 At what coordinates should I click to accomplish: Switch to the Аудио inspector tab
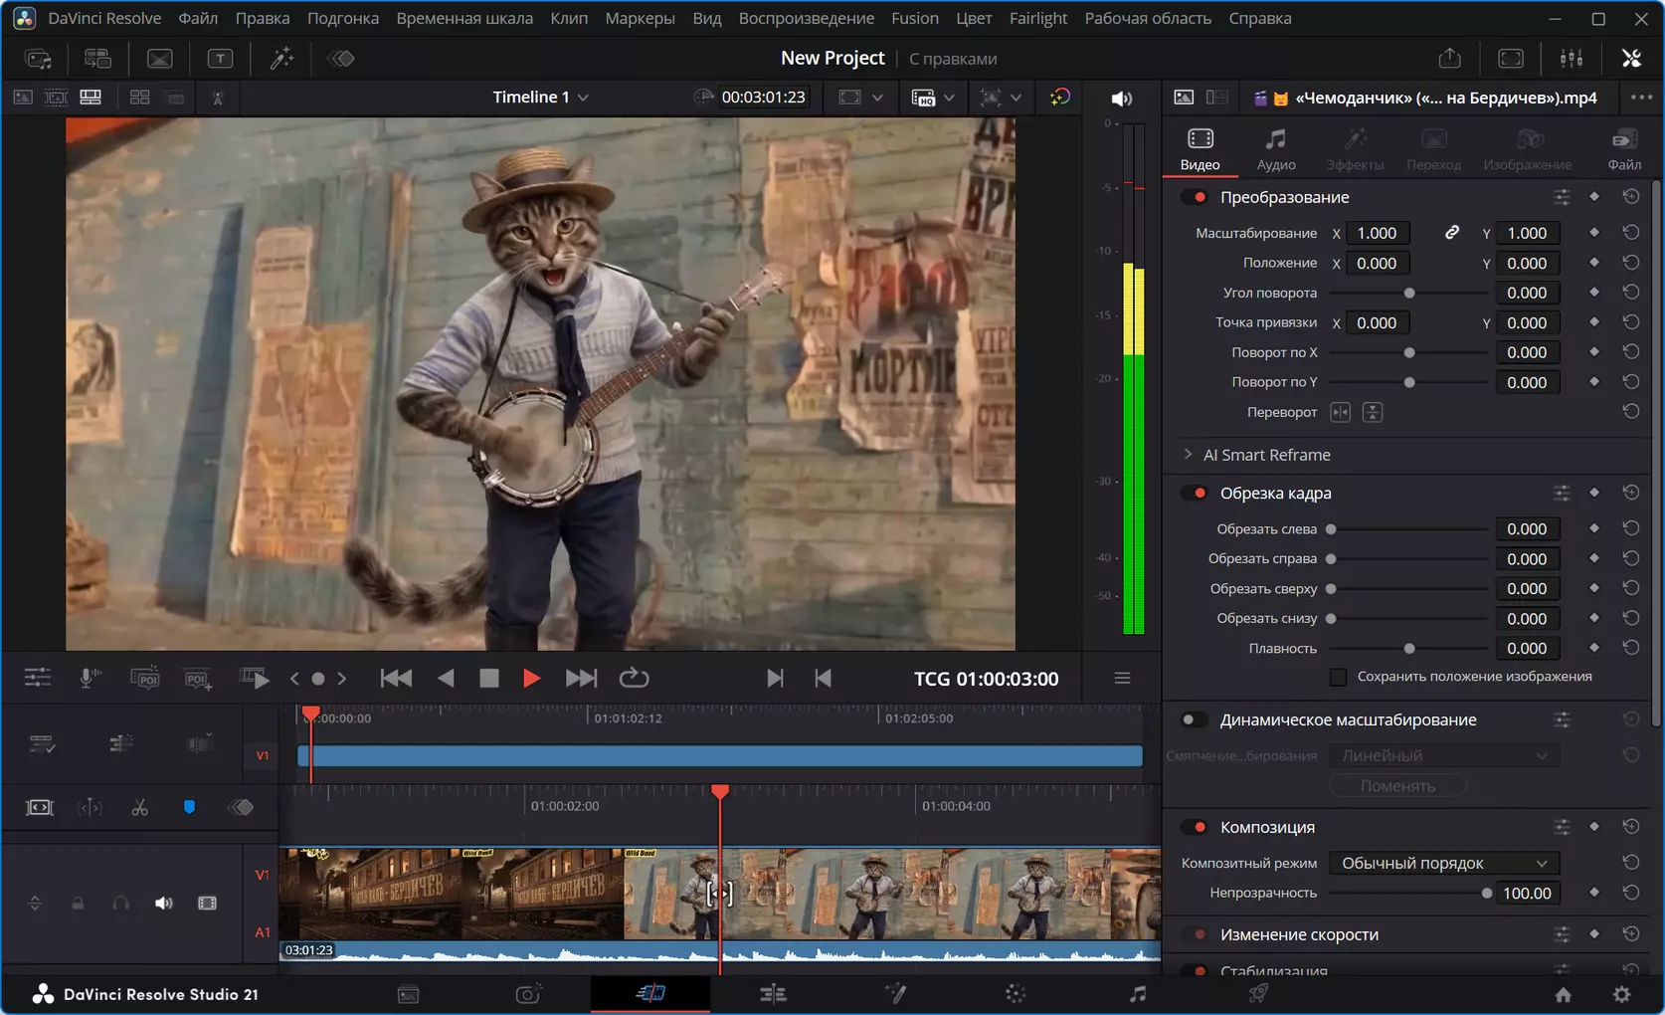point(1276,149)
